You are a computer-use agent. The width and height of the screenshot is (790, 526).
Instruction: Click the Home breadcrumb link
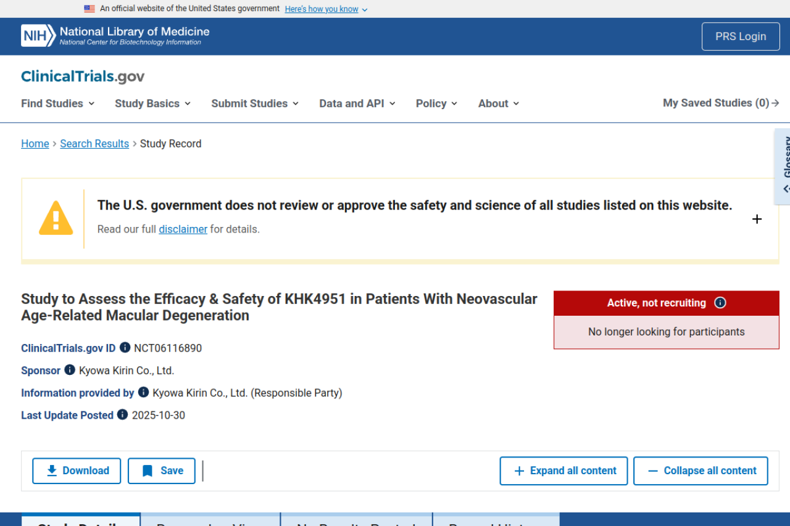tap(35, 144)
